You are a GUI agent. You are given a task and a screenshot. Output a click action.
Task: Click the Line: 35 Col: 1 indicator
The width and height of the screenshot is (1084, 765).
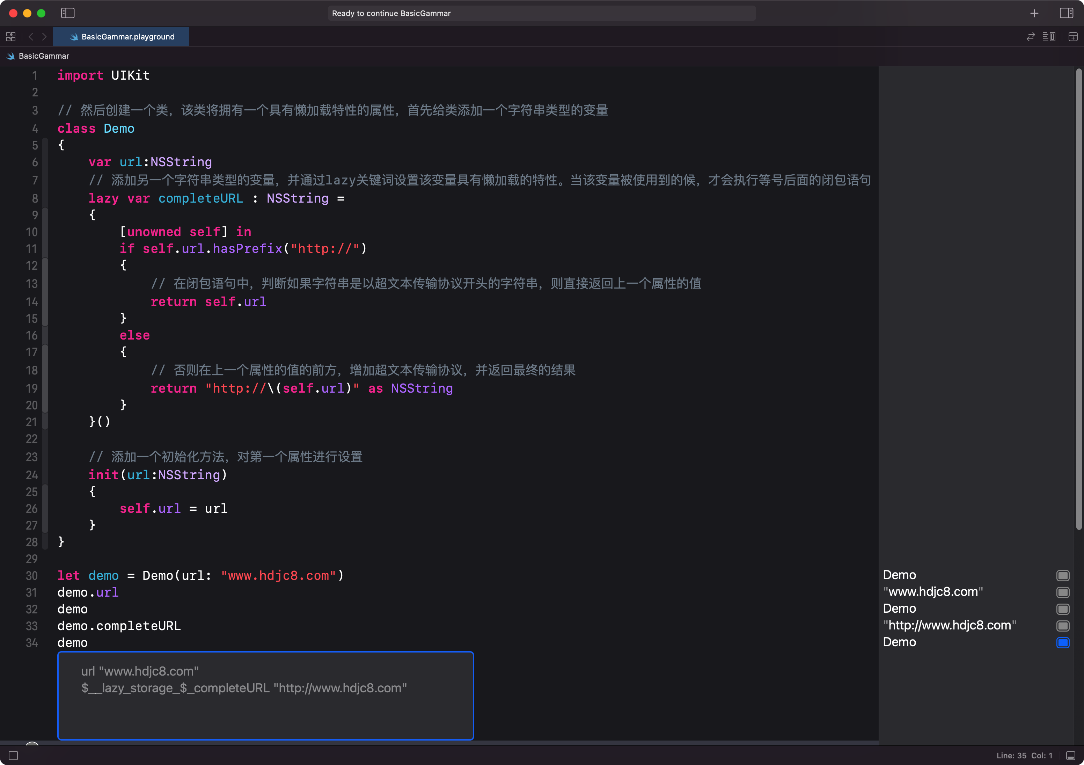click(1025, 756)
